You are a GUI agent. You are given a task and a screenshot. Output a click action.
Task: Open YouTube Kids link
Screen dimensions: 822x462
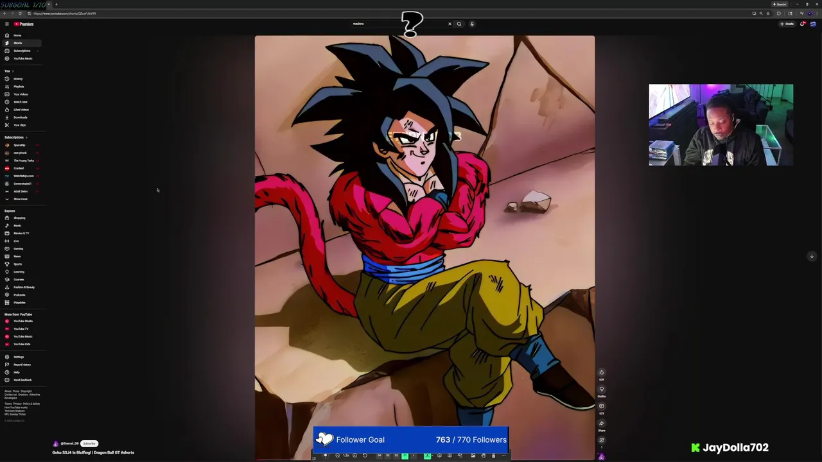tap(22, 345)
